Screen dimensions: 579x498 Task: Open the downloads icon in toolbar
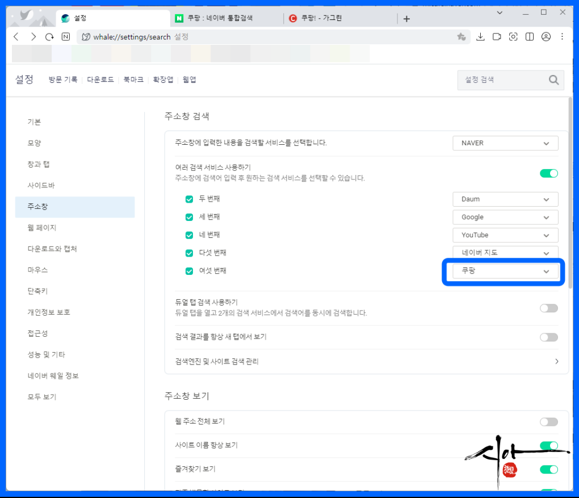coord(480,36)
